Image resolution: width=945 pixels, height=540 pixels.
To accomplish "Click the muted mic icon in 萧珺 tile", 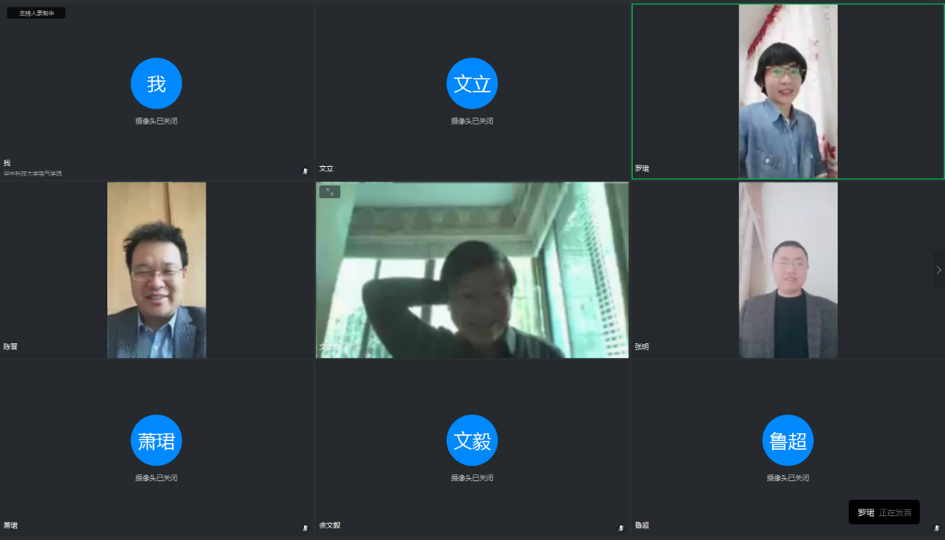I will tap(305, 528).
